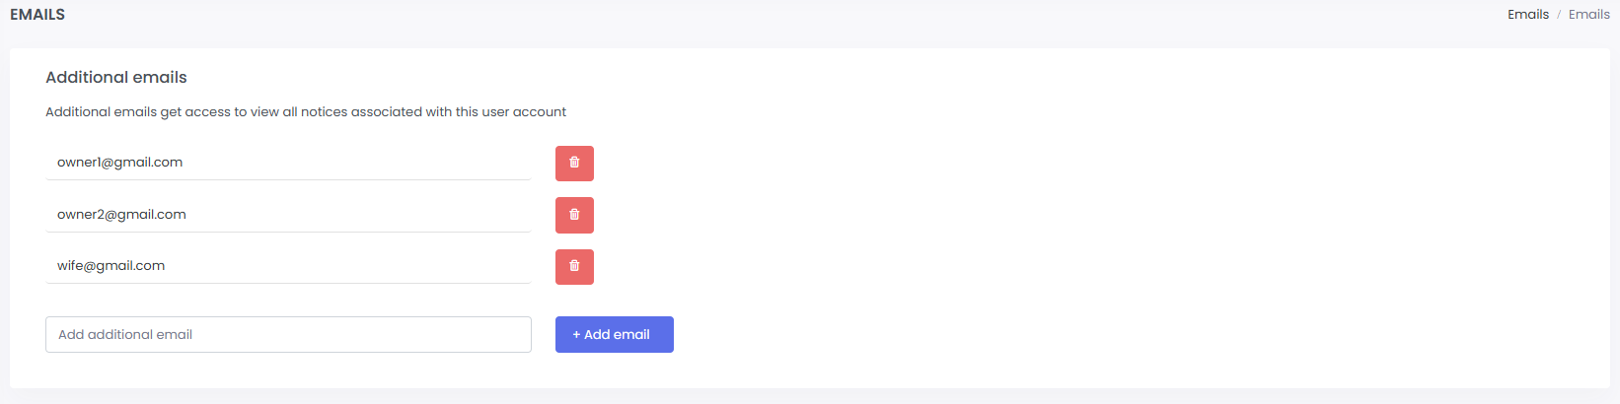This screenshot has width=1620, height=404.
Task: Click the EMAILS page title
Action: click(37, 14)
